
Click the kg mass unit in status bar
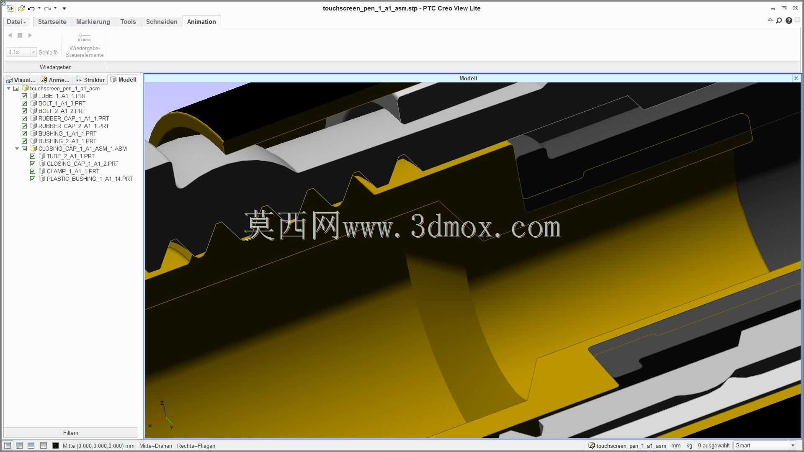pyautogui.click(x=689, y=446)
